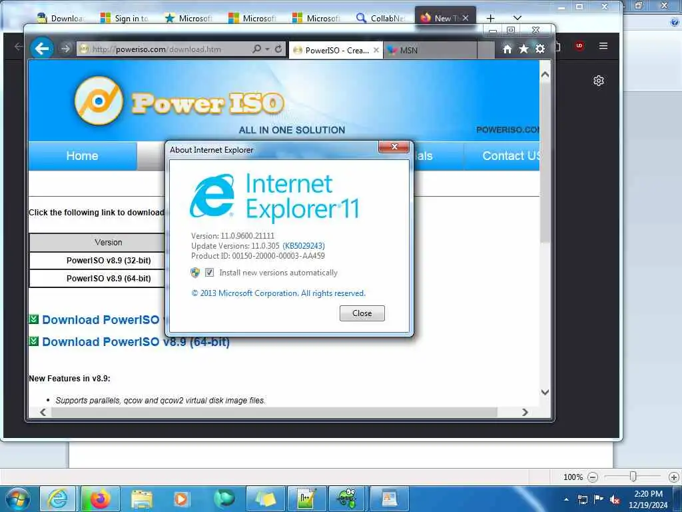Click Download PowerISO v8.9 (64-bit) link
682x512 pixels.
(x=136, y=342)
